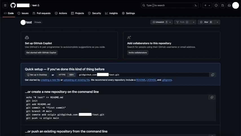This screenshot has height=136, width=241.
Task: Select the SSH clone protocol
Action: pyautogui.click(x=72, y=75)
